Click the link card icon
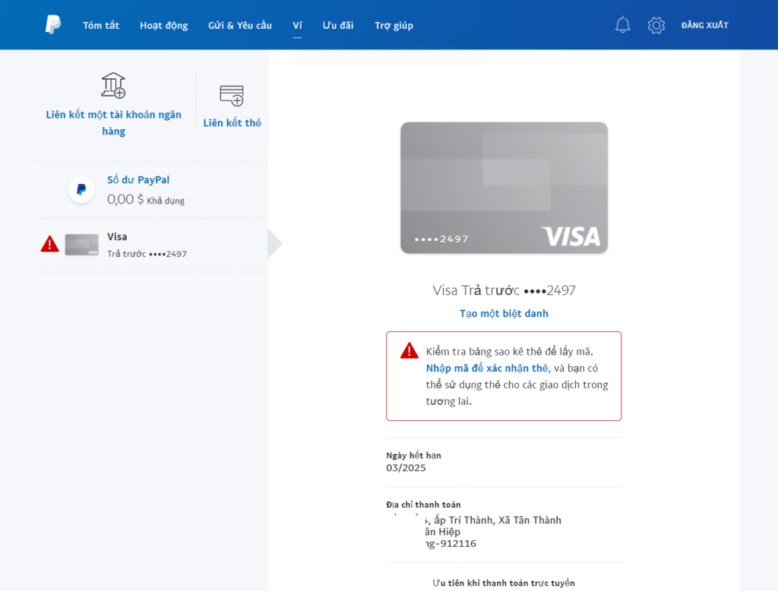The image size is (778, 591). pyautogui.click(x=232, y=95)
